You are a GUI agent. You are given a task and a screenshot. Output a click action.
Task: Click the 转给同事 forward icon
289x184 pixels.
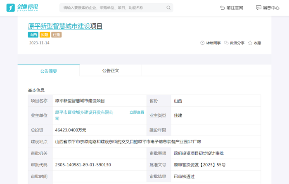click(x=202, y=43)
